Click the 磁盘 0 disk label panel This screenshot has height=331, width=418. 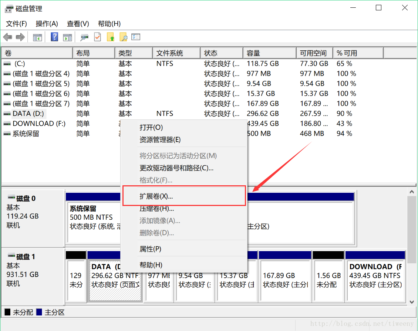point(33,219)
